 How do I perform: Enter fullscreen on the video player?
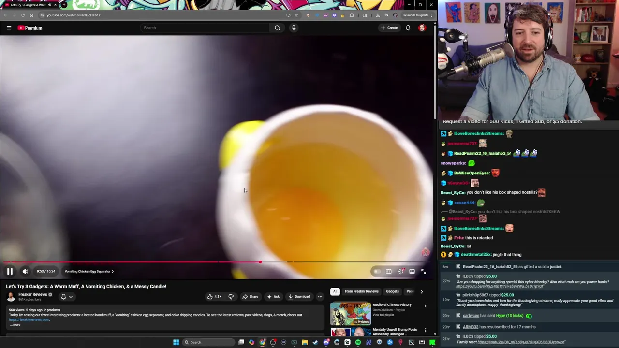(424, 272)
